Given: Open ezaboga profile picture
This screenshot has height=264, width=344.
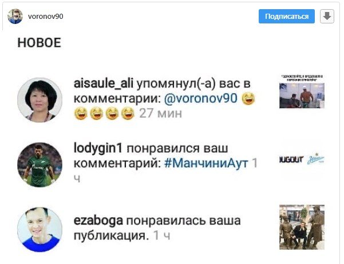Looking at the screenshot, I should click(x=39, y=230).
